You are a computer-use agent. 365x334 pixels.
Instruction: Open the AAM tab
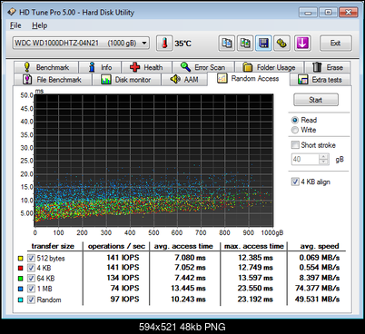coord(184,80)
